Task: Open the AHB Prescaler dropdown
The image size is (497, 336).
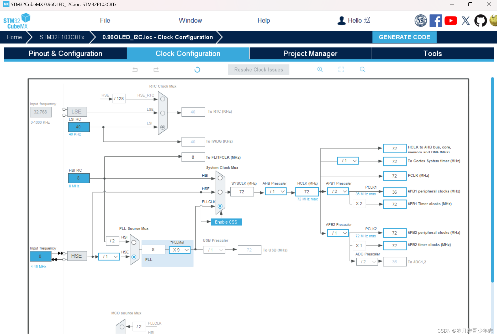Action: (276, 192)
